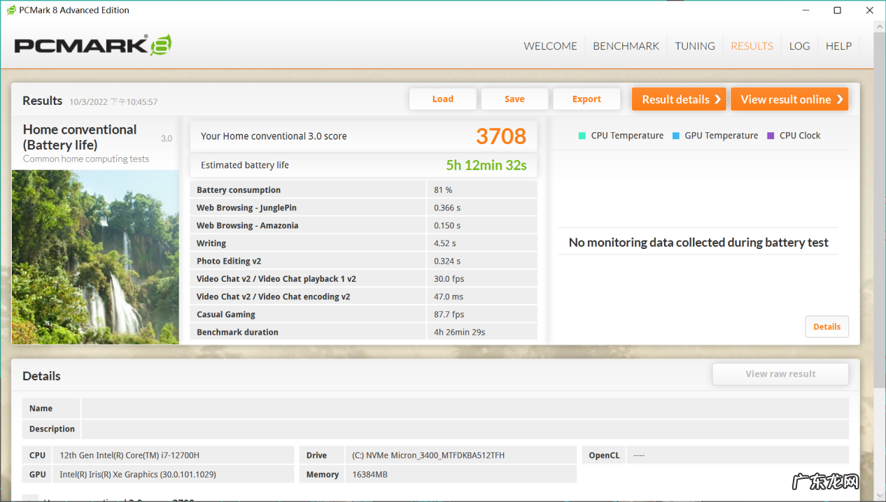Screen dimensions: 886x502
Task: Click the Load button
Action: point(442,99)
